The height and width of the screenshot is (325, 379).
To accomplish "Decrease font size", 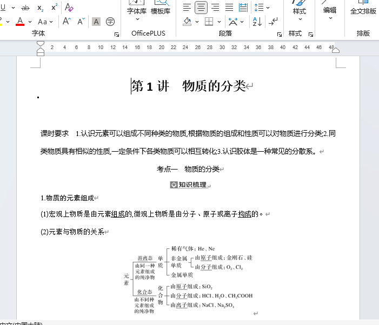I will tap(81, 21).
